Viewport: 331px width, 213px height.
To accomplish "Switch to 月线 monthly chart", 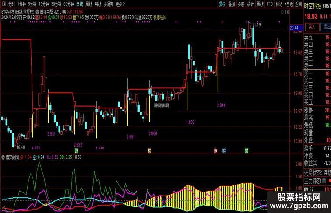I will tap(98, 4).
